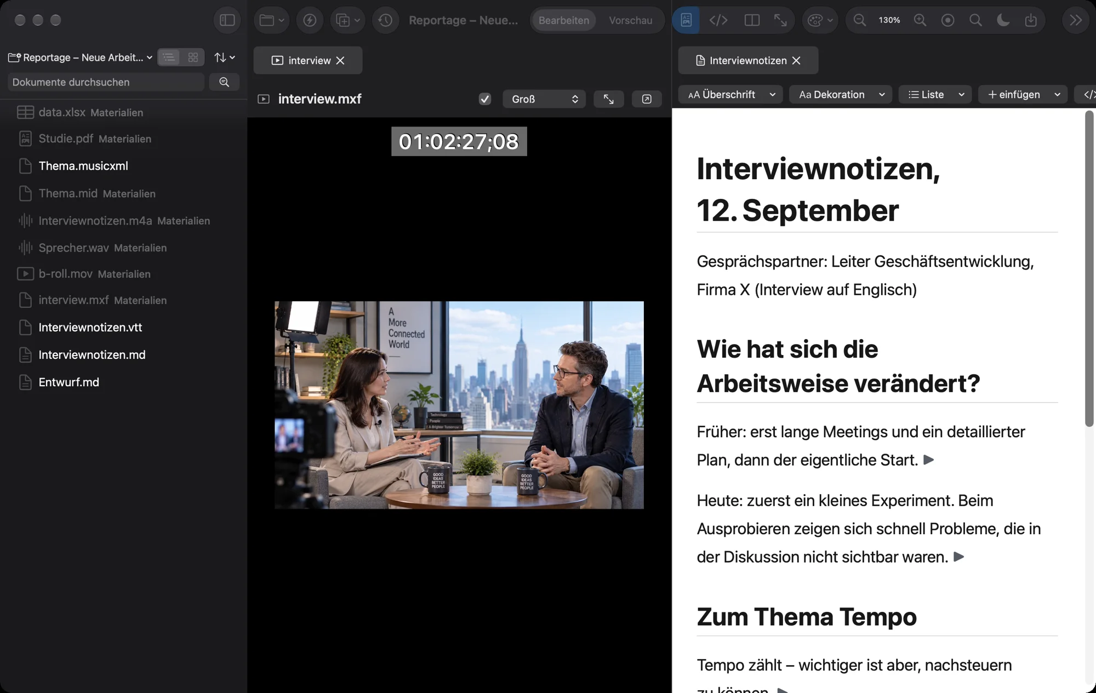Click the sidebar search magnifier button
This screenshot has width=1096, height=693.
tap(224, 82)
